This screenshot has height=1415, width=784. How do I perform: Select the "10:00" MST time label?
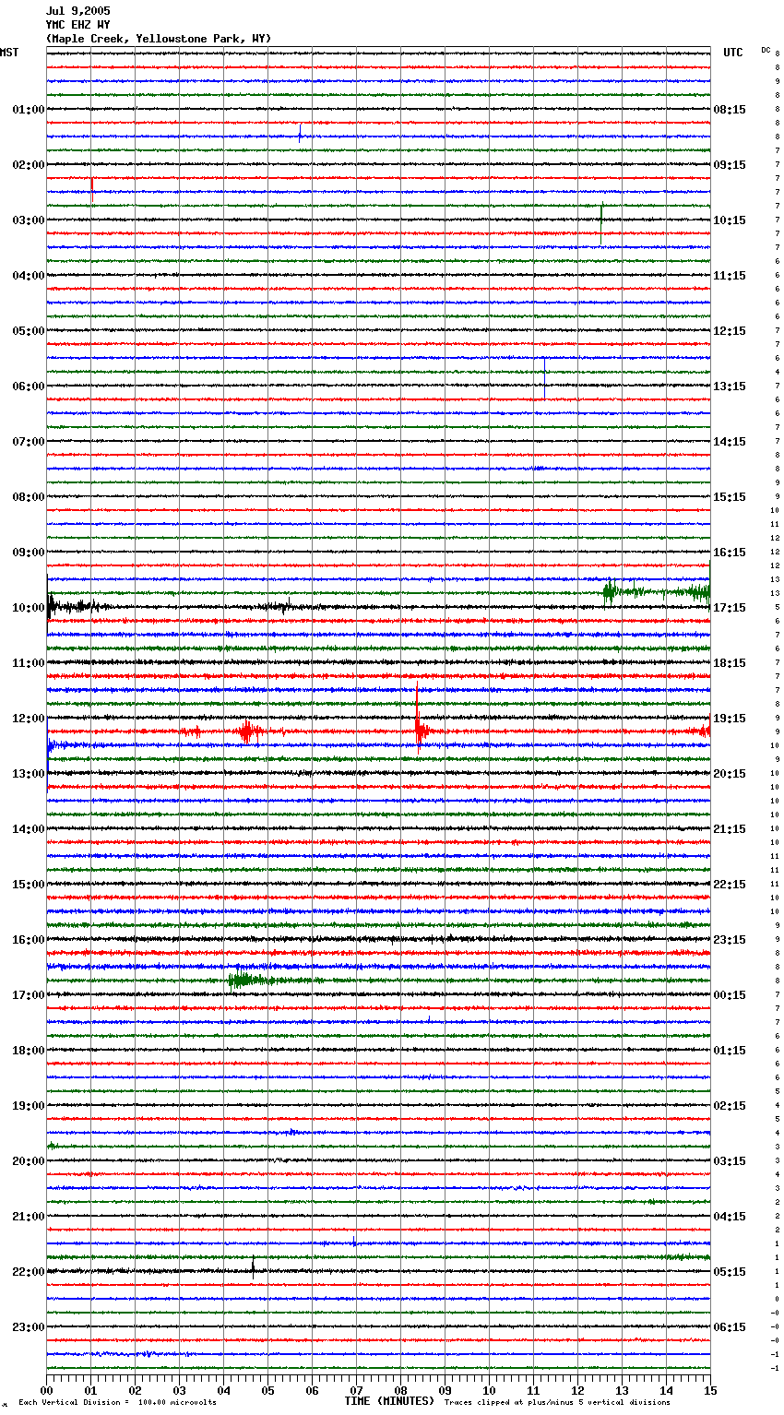29,608
